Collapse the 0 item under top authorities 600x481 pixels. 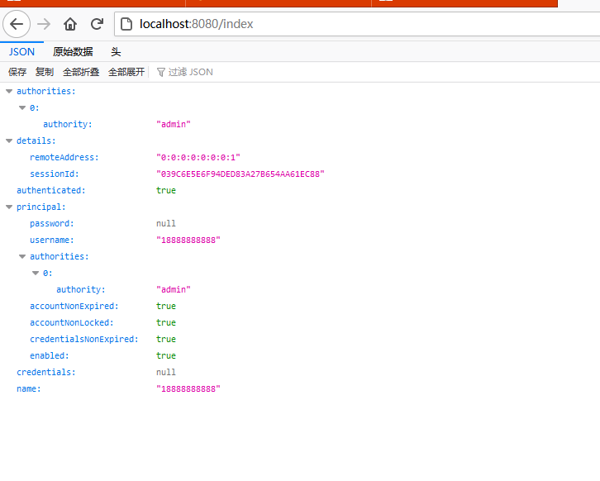click(x=22, y=108)
